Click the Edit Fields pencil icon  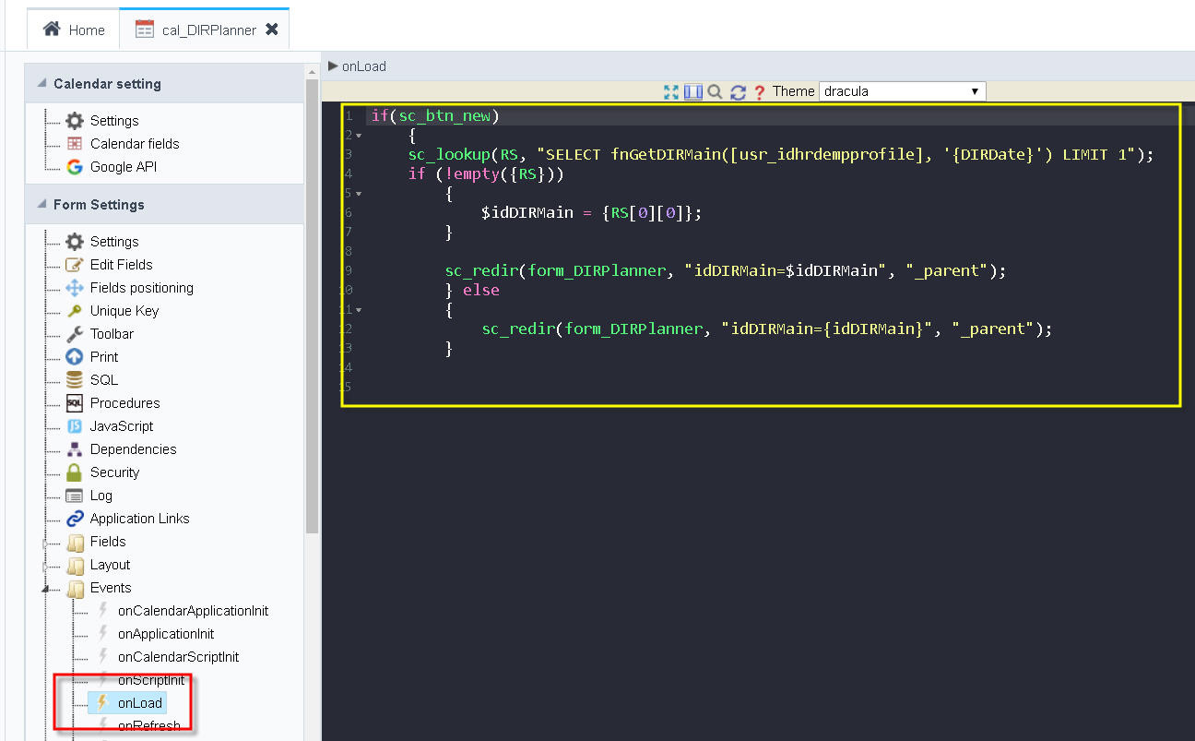(75, 265)
